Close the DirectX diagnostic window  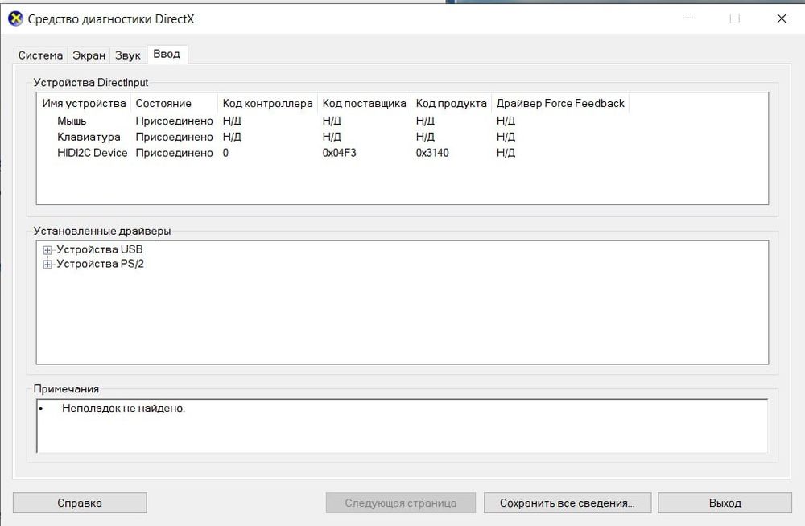(782, 18)
